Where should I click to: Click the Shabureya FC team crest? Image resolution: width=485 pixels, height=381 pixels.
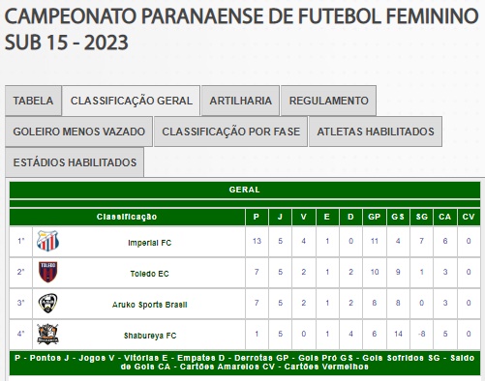click(47, 334)
